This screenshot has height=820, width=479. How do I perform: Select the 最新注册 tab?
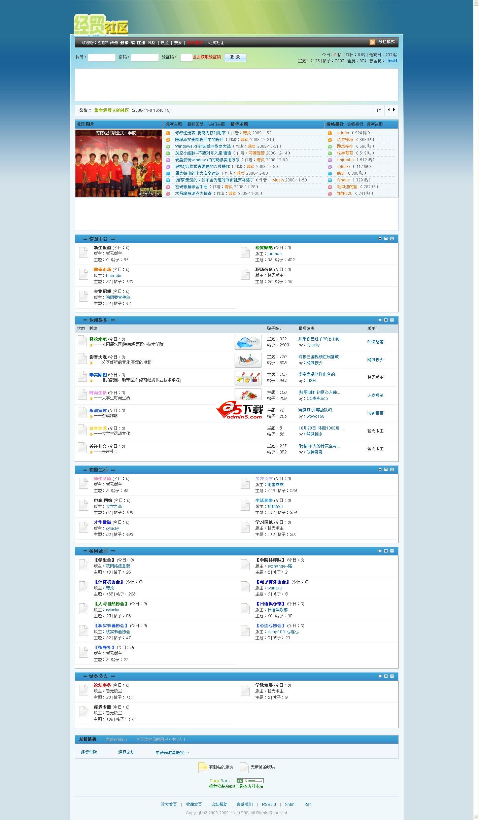point(375,124)
